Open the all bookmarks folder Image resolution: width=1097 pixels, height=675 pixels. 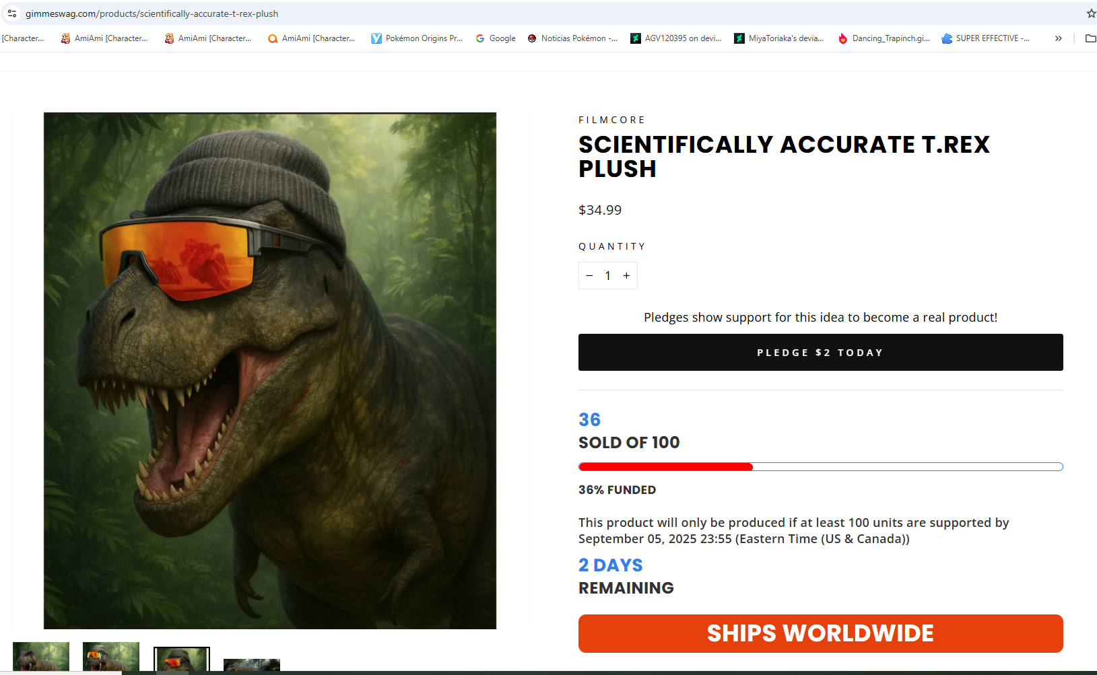pyautogui.click(x=1090, y=38)
